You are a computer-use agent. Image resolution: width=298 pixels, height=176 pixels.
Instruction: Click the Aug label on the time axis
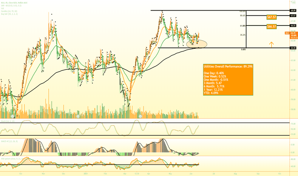click(235, 173)
